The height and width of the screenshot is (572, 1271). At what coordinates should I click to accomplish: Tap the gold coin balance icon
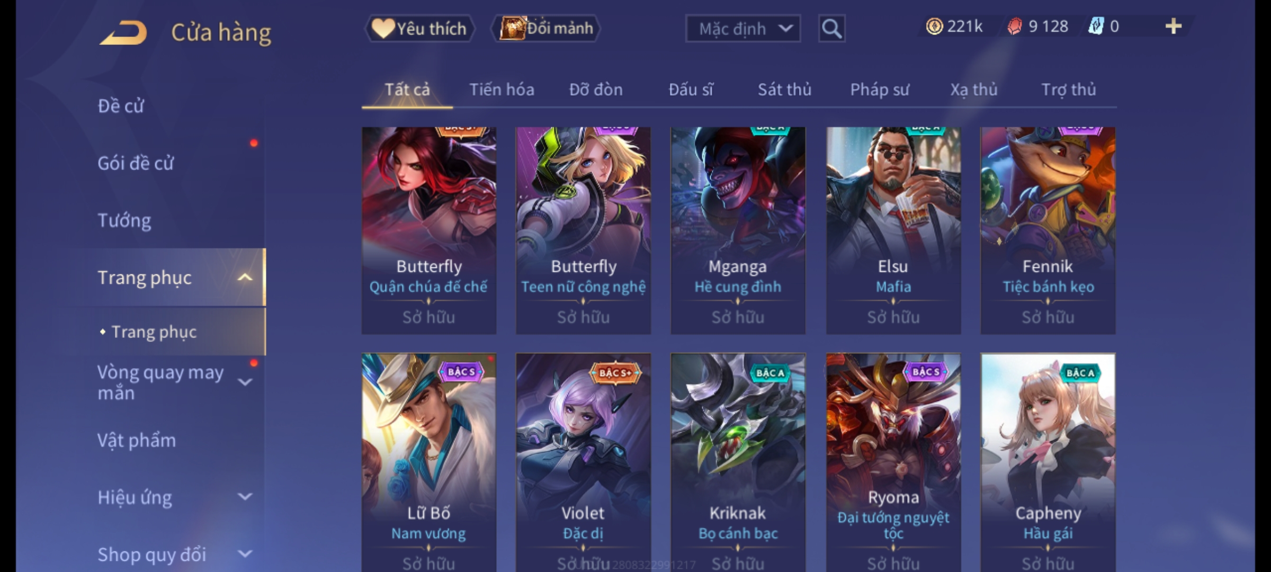[x=934, y=26]
